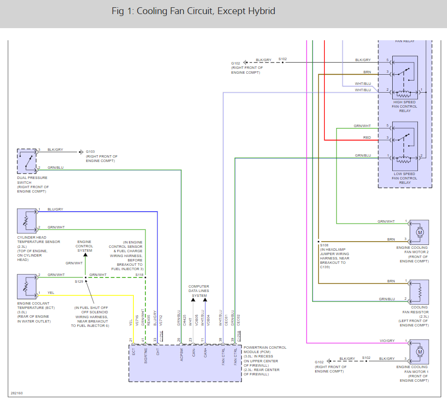447x405 pixels.
Task: Click the 'CAN+' pin label inside the PCM
Action: click(x=206, y=353)
